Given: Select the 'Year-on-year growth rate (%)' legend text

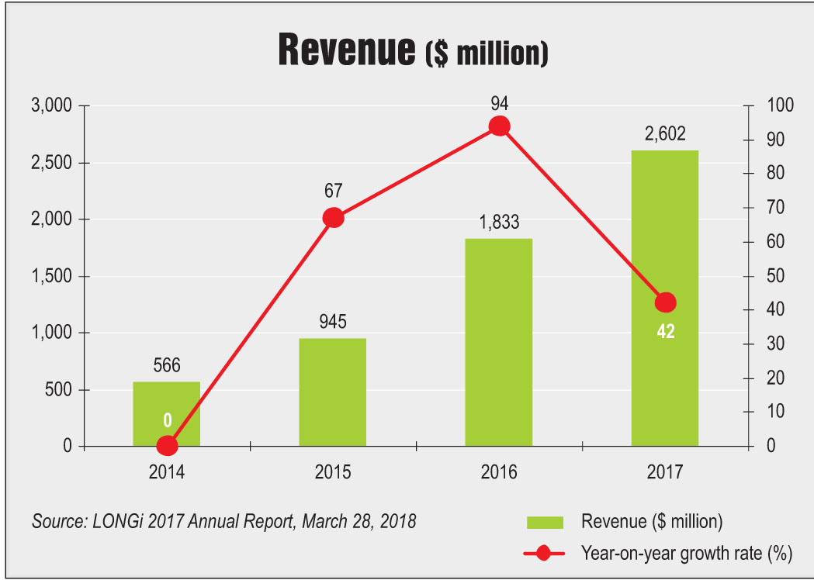Looking at the screenshot, I should coord(686,554).
